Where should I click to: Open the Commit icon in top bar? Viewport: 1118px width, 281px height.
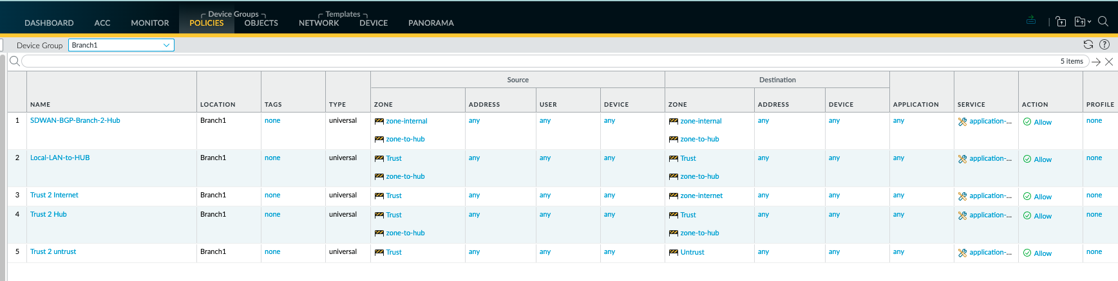[x=1031, y=21]
